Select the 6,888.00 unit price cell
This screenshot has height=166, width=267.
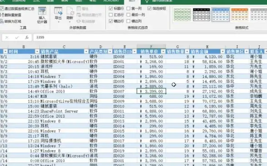[151, 111]
